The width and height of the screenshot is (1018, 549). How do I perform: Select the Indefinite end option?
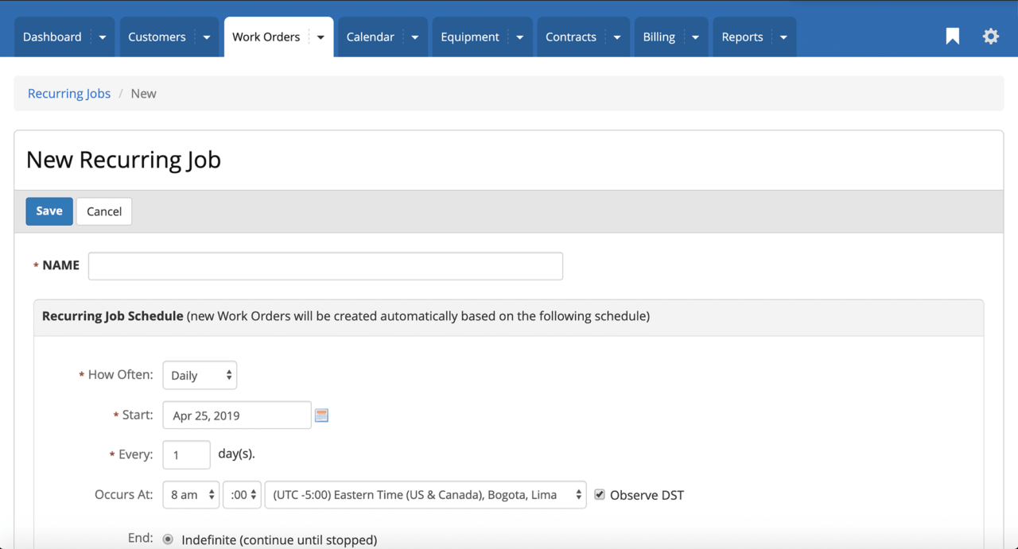(x=168, y=539)
